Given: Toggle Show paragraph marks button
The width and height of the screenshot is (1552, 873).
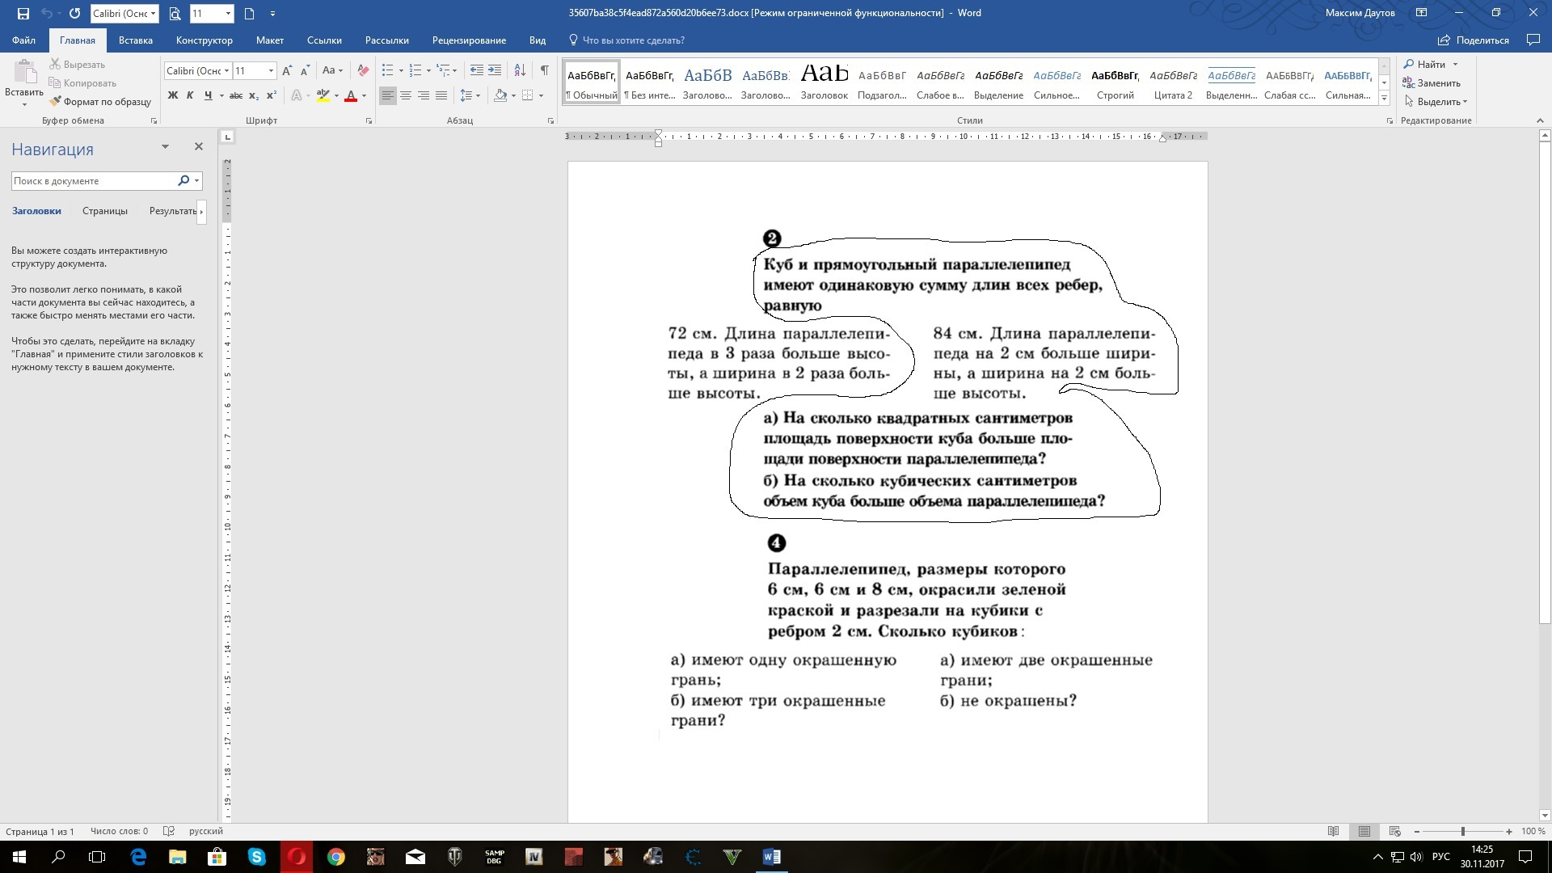Looking at the screenshot, I should click(545, 70).
